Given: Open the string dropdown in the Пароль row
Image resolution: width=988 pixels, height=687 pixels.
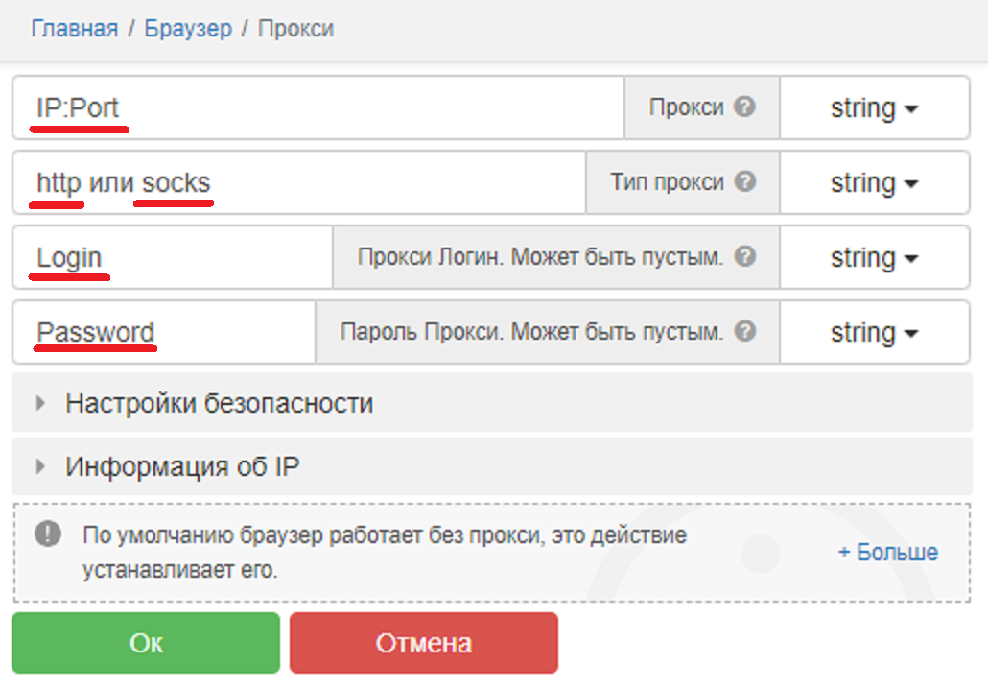Looking at the screenshot, I should pyautogui.click(x=874, y=331).
